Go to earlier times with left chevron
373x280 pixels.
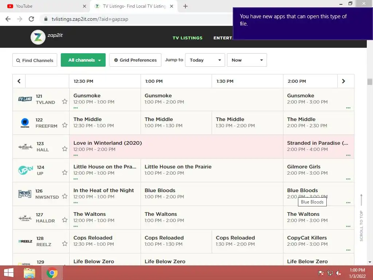click(x=19, y=81)
